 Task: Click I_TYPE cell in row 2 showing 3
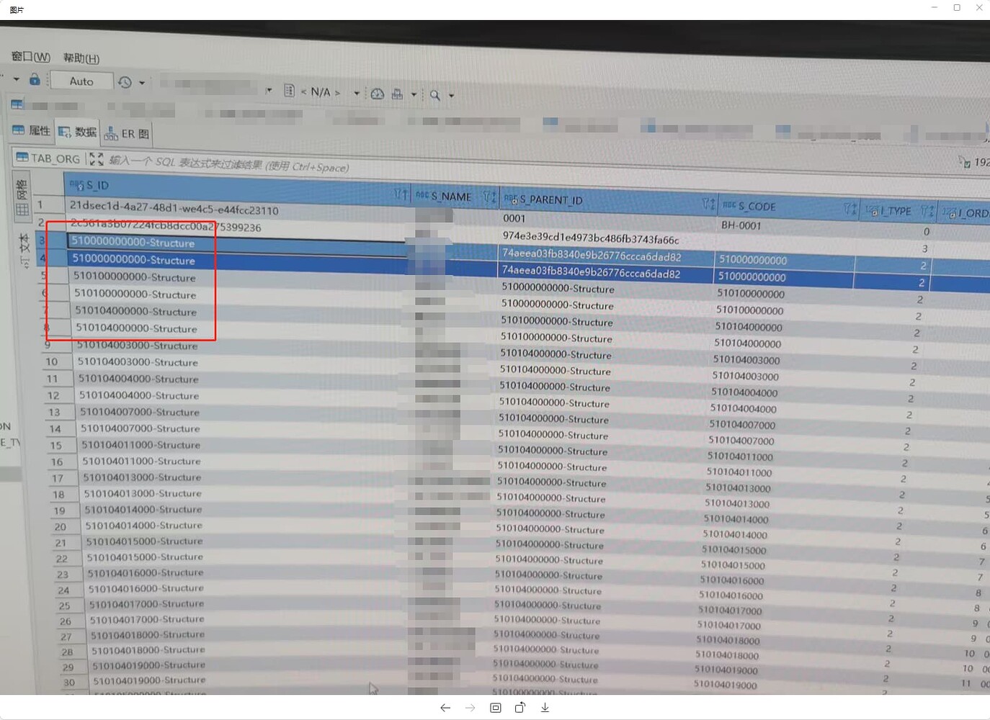(925, 248)
